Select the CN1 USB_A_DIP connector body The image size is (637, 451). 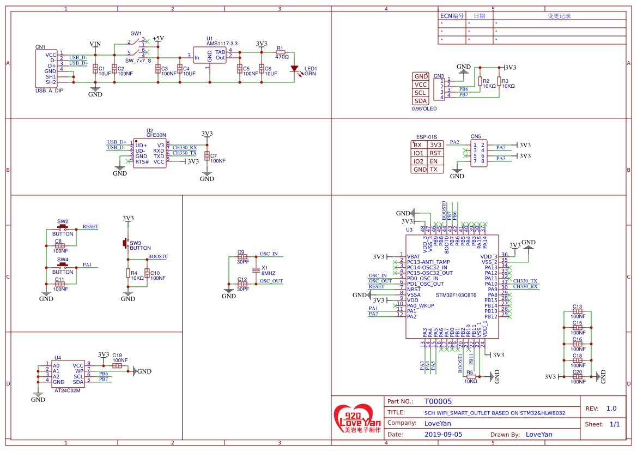(x=46, y=68)
